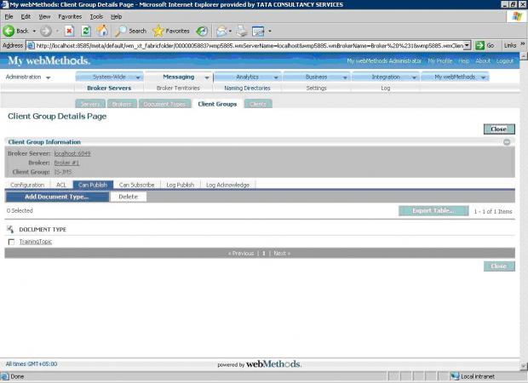Screen dimensions: 528x383
Task: Expand the My webMethods menu dropdown
Action: pyautogui.click(x=483, y=77)
